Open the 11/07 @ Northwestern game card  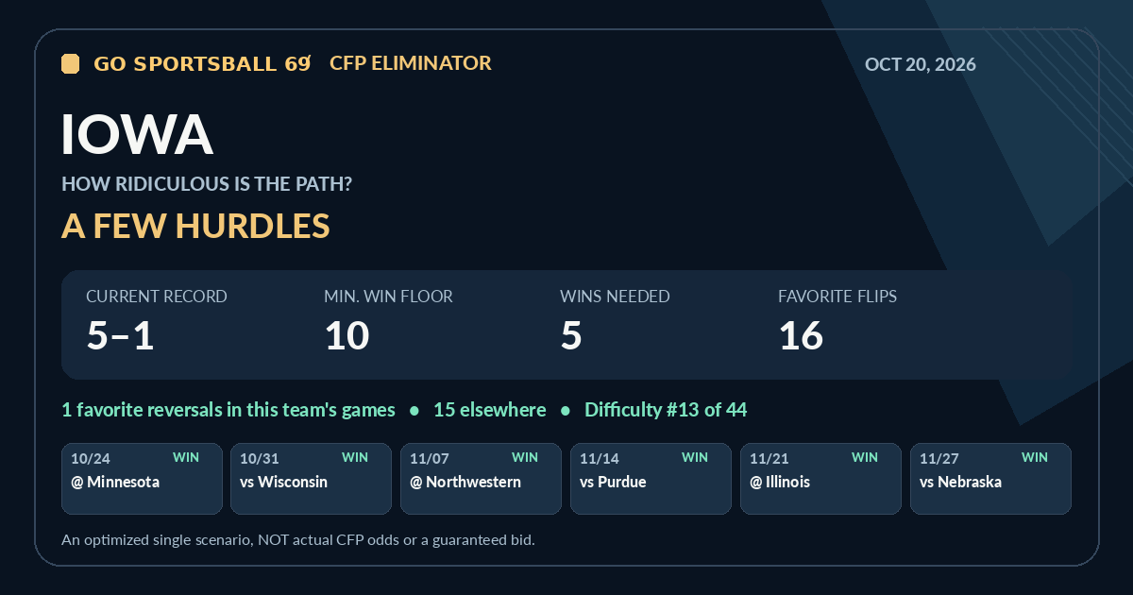[x=482, y=479]
